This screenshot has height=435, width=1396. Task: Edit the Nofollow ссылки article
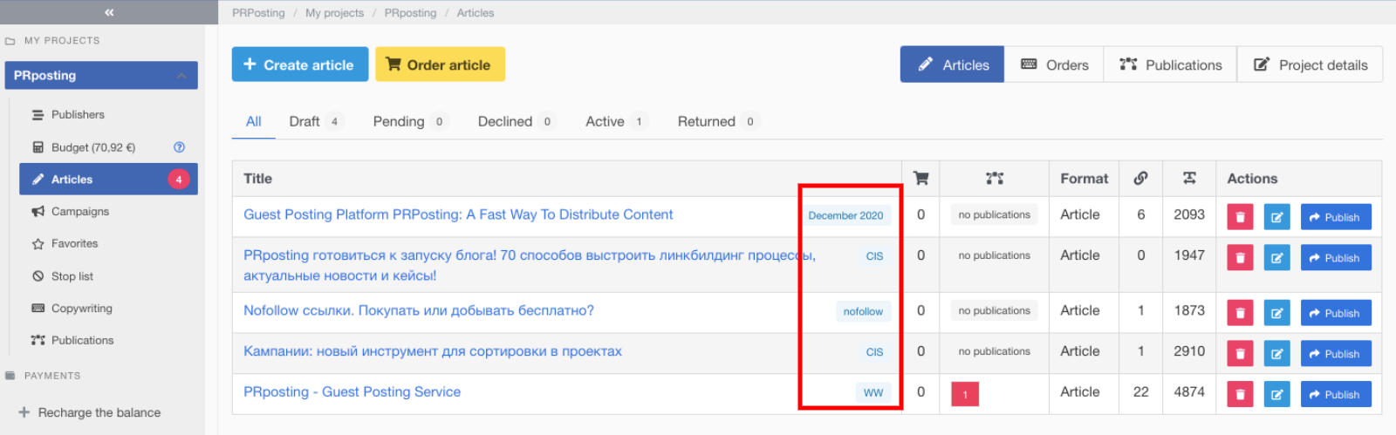point(1276,313)
